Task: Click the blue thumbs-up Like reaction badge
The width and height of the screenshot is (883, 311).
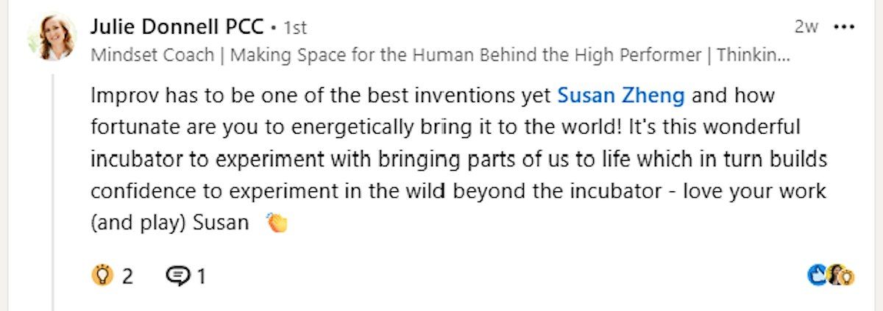Action: click(818, 276)
